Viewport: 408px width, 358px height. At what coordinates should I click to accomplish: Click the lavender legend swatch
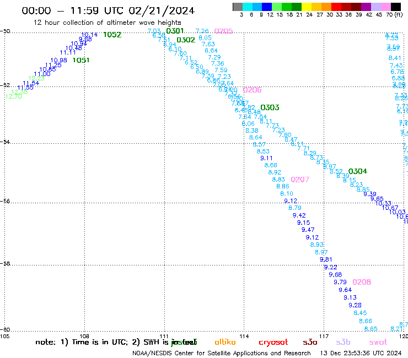coord(375,7)
